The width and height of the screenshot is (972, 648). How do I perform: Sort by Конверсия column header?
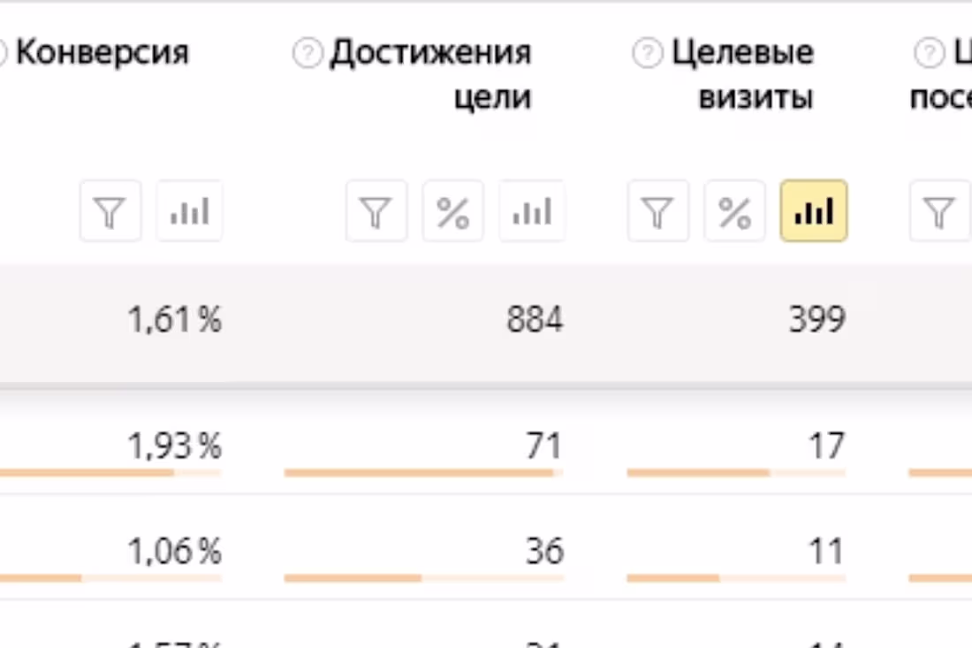(x=103, y=52)
